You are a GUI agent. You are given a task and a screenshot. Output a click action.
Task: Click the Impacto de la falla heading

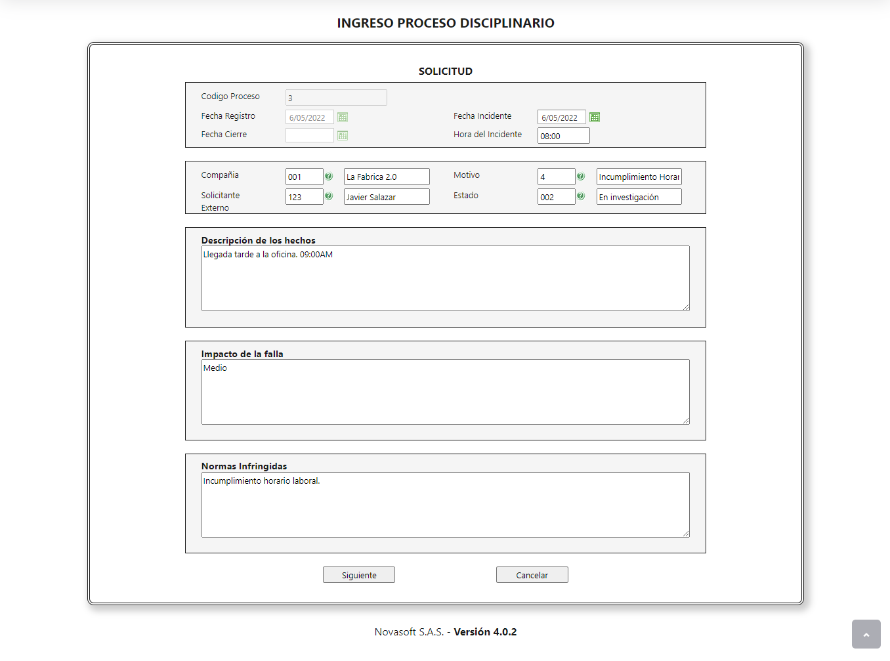click(x=242, y=354)
